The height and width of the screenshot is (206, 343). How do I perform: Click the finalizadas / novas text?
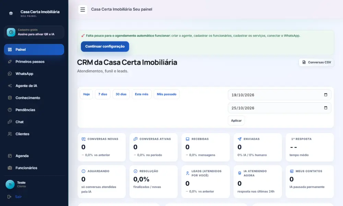tap(147, 187)
